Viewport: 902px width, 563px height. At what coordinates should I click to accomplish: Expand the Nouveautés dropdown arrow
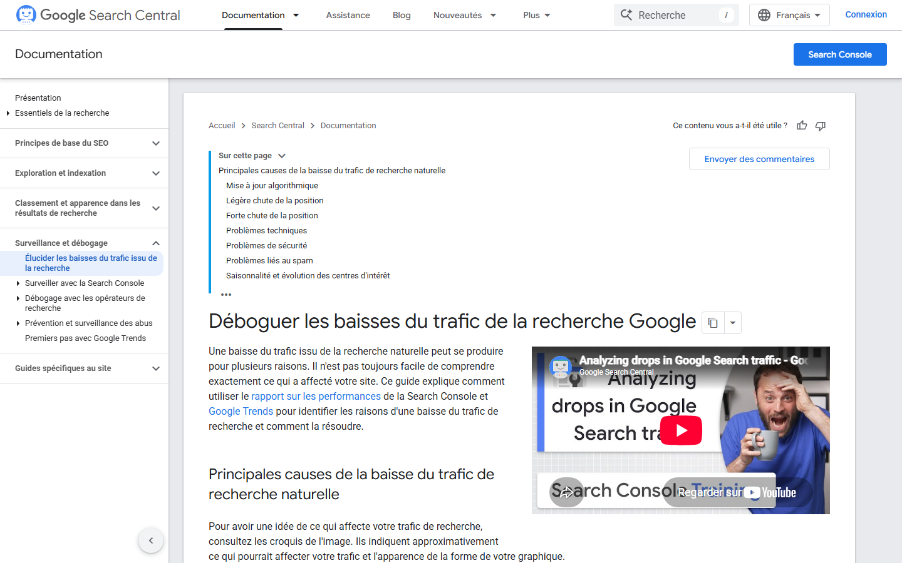coord(493,15)
